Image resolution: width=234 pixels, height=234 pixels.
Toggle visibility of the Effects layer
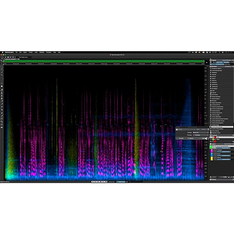[214, 158]
